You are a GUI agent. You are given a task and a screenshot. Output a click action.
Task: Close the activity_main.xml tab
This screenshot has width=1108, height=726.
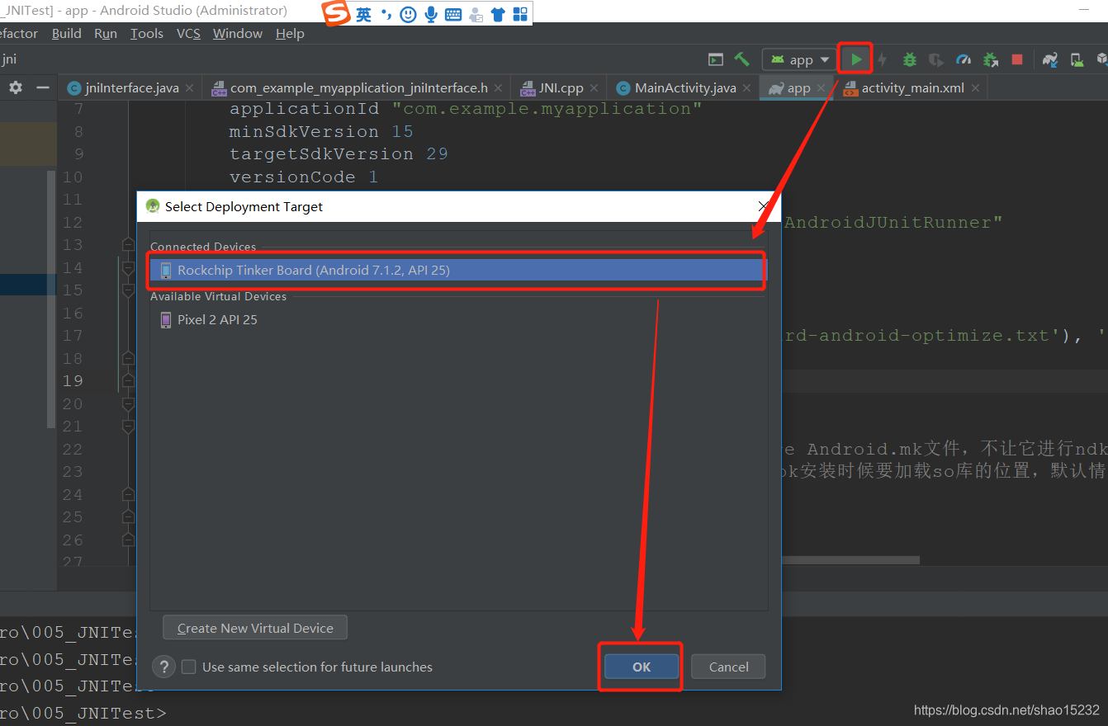pos(975,88)
